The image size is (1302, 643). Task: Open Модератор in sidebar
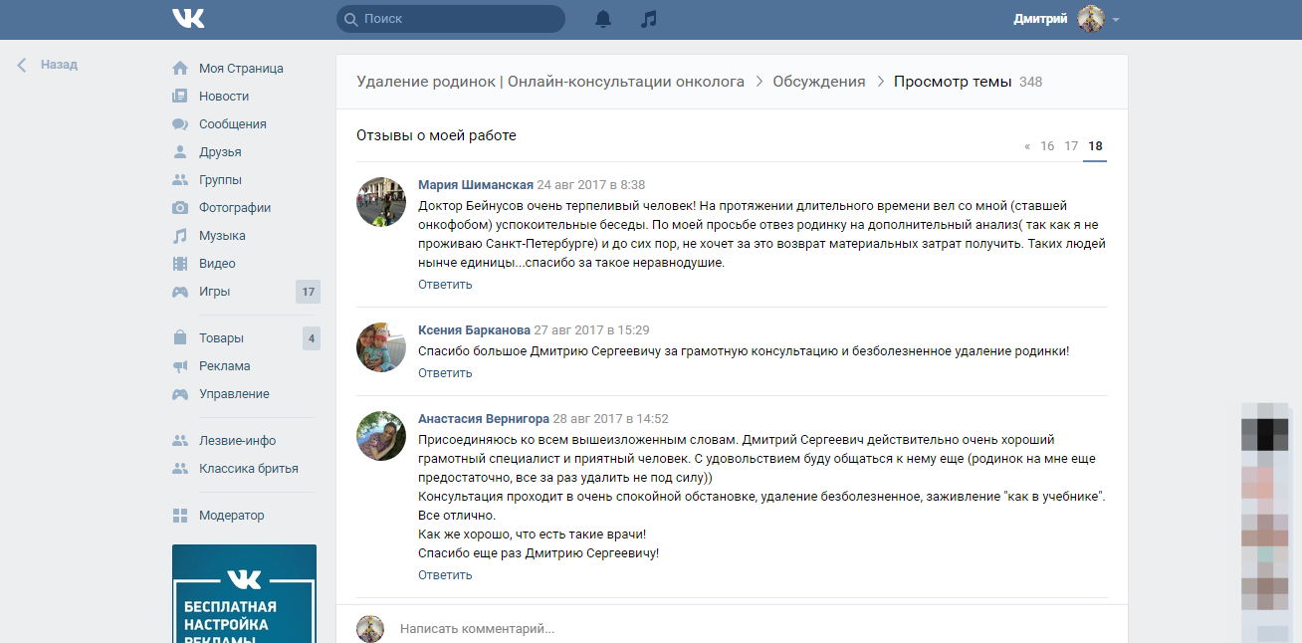(232, 516)
